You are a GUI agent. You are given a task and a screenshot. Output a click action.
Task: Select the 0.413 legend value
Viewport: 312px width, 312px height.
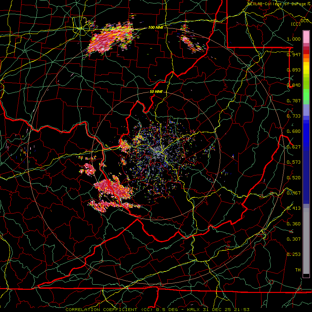click(294, 208)
